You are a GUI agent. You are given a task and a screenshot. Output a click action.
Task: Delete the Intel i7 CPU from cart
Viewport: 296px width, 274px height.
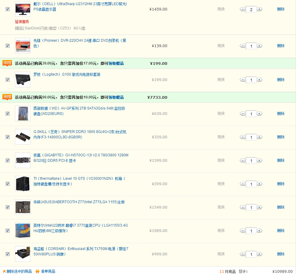281,230
